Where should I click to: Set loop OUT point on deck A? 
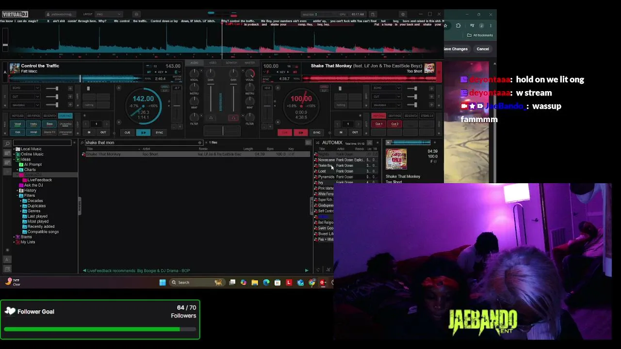pyautogui.click(x=103, y=132)
